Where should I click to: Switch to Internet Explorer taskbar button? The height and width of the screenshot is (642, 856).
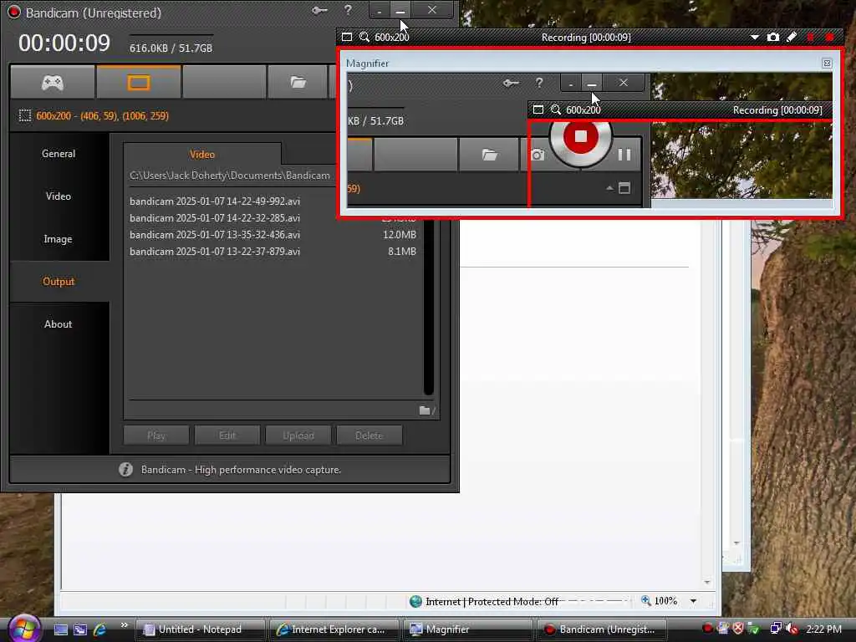334,629
